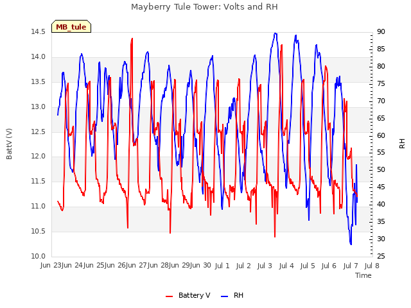Click the MB_tule annotation label
This screenshot has height=308, width=411.
pos(71,27)
